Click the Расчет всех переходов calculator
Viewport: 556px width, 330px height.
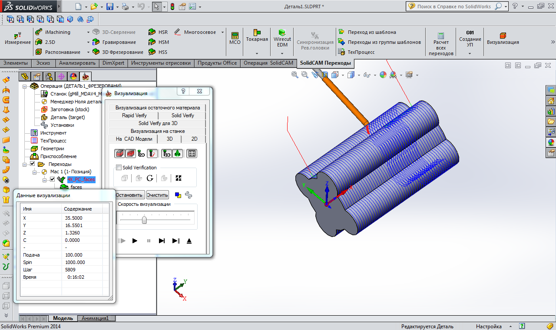coord(441,44)
